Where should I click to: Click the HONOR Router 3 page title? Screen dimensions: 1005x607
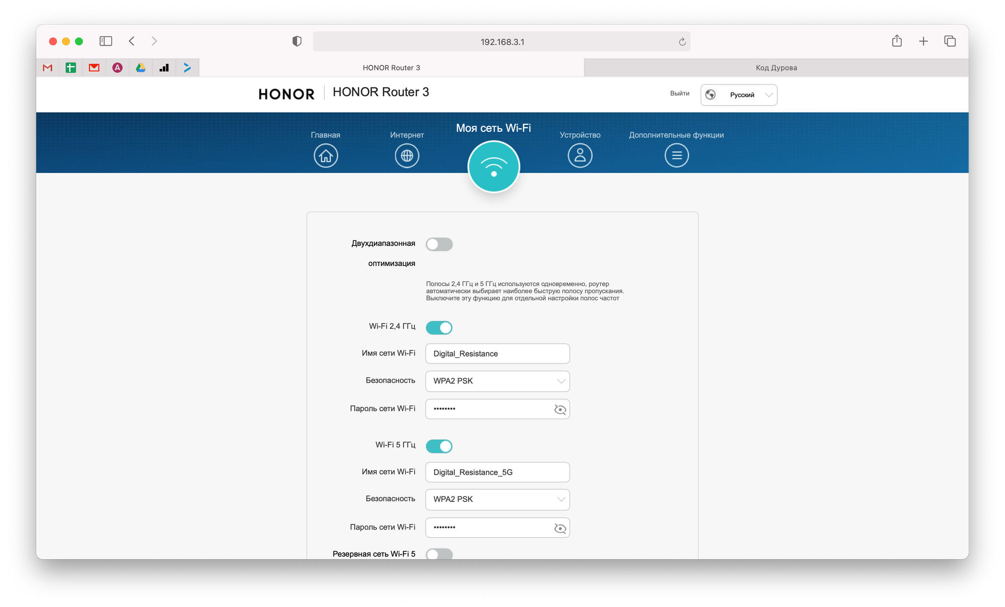(381, 92)
